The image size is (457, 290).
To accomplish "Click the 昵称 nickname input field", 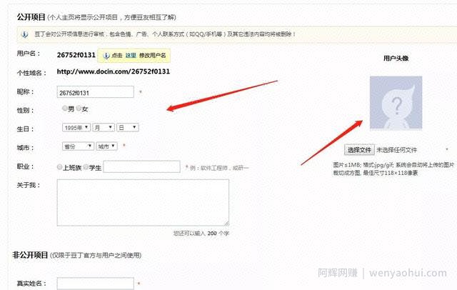I will [x=95, y=92].
